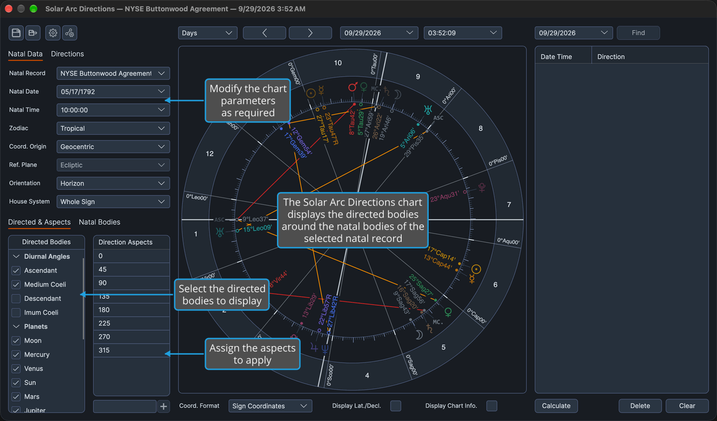The image size is (717, 421).
Task: Click the new aspect input field
Action: (125, 406)
